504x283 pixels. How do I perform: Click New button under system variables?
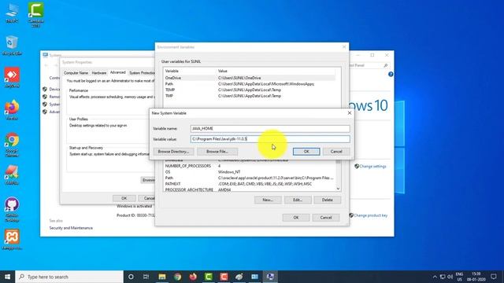(x=268, y=200)
